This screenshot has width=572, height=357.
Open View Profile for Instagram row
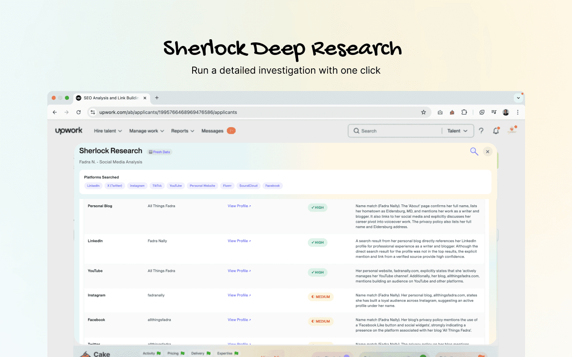[x=239, y=295]
